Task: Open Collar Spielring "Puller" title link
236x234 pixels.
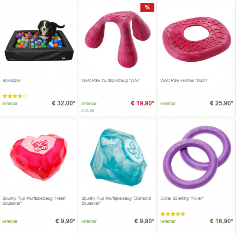Action: click(182, 198)
